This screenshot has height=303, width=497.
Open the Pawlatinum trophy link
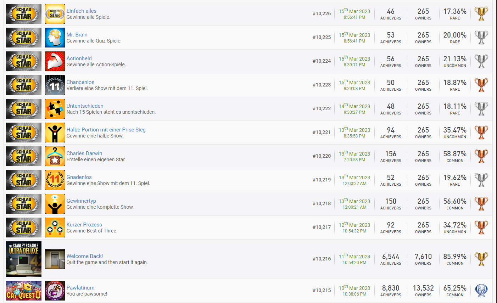point(80,288)
